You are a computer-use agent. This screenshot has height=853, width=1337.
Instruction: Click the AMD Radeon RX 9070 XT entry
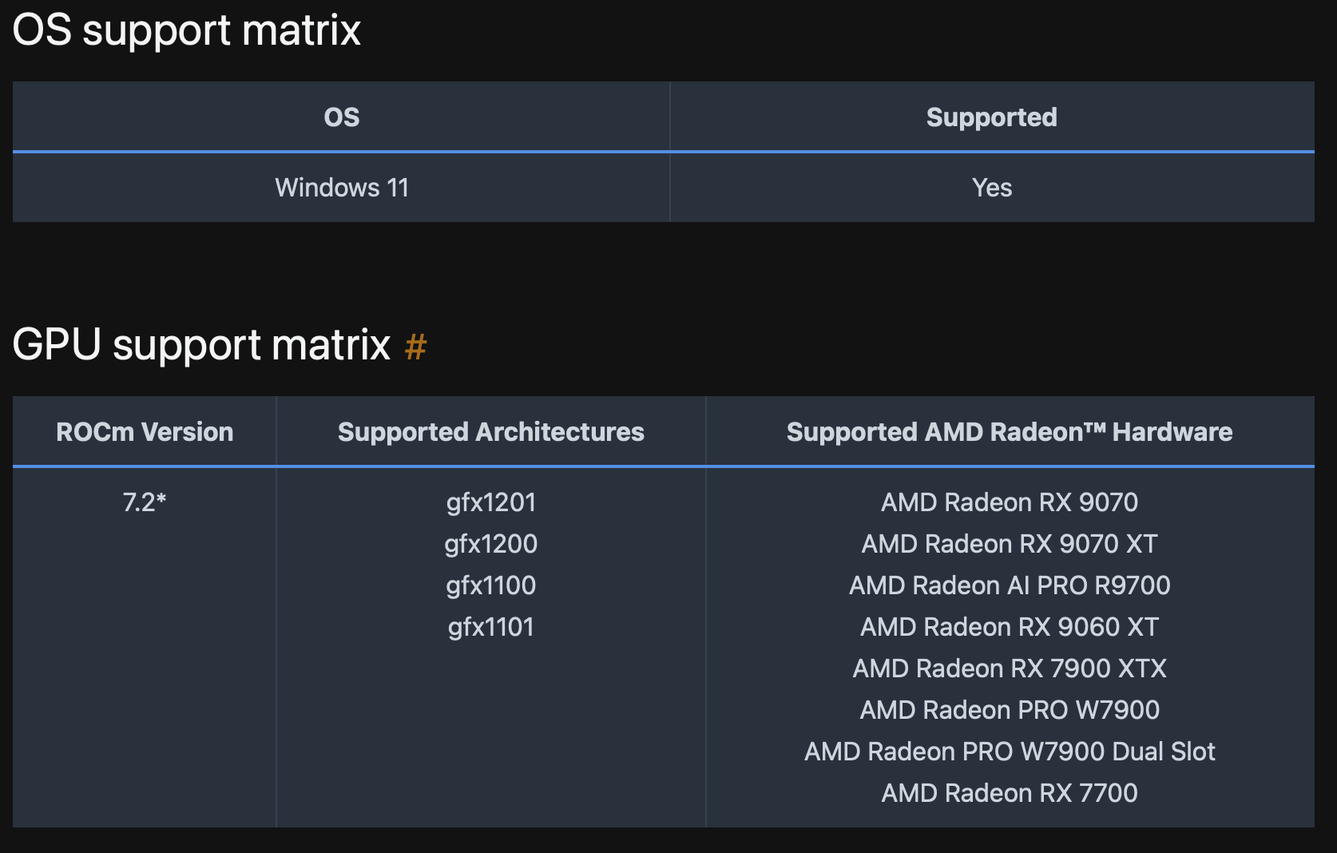click(1009, 544)
